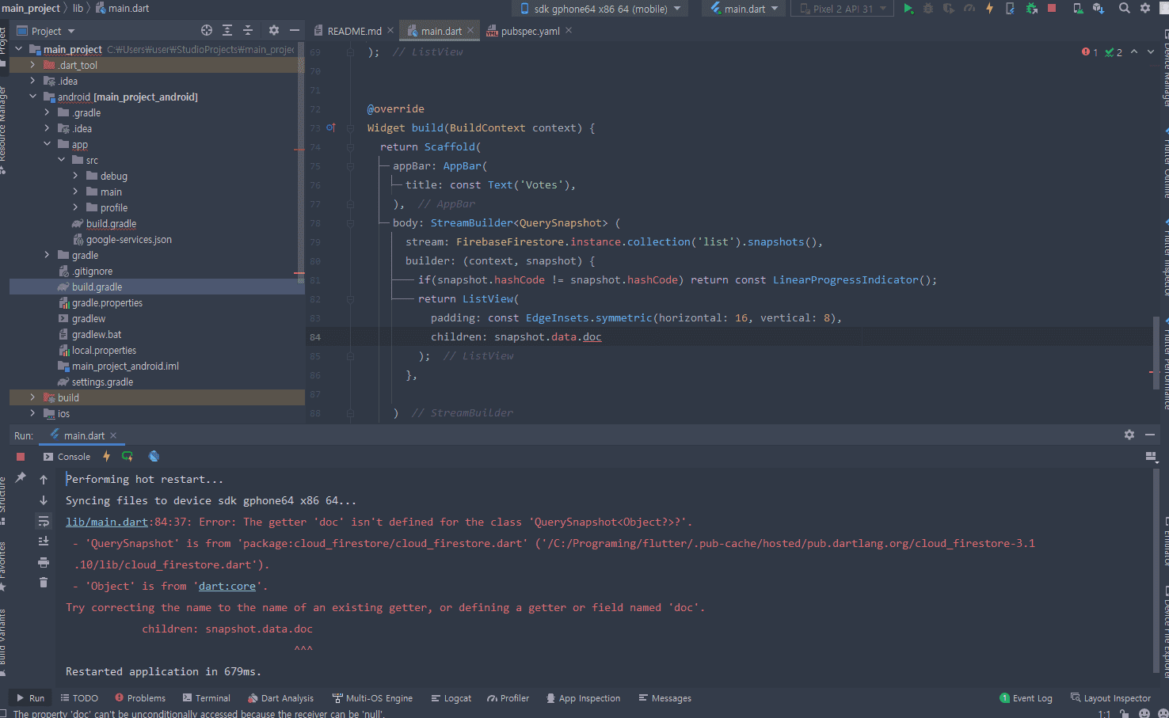Toggle soft-wrap in the console output
The width and height of the screenshot is (1169, 718).
[44, 521]
